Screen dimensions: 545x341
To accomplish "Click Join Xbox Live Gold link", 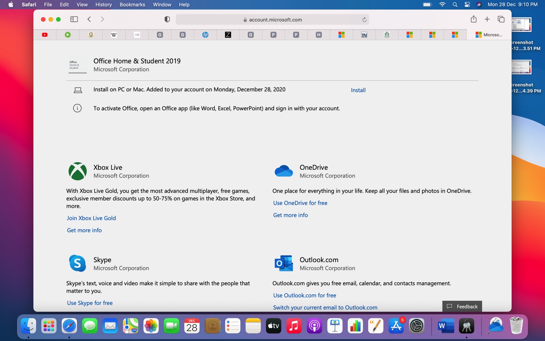I will click(91, 218).
